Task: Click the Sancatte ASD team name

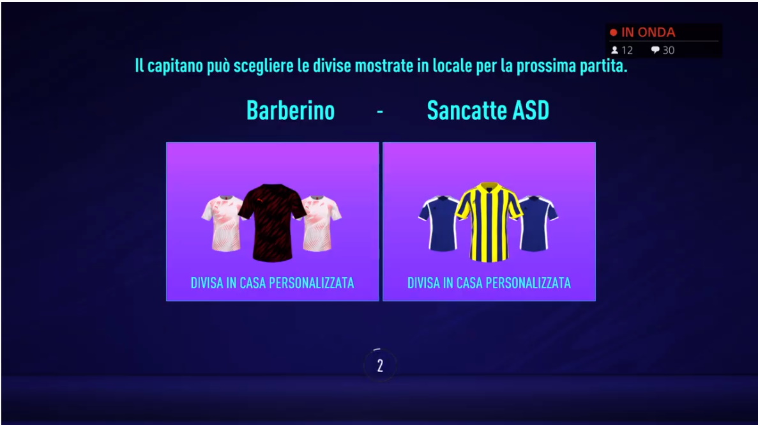Action: [x=488, y=111]
